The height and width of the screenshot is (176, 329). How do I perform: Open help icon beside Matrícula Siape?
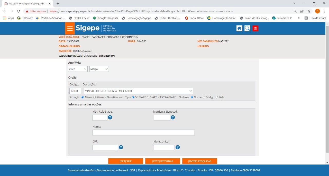click(x=110, y=118)
